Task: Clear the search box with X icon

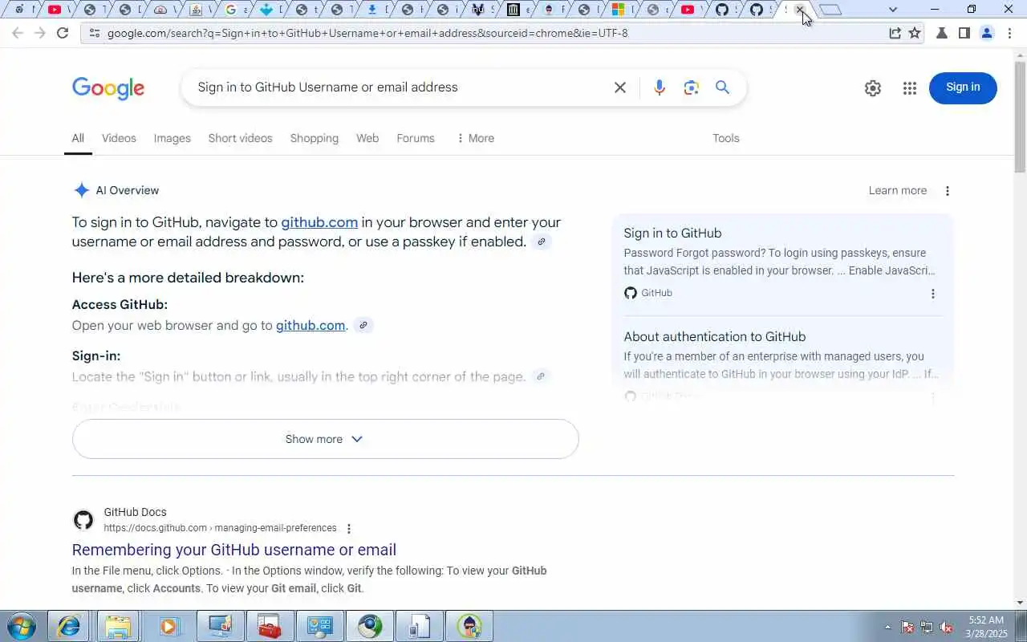Action: click(620, 87)
